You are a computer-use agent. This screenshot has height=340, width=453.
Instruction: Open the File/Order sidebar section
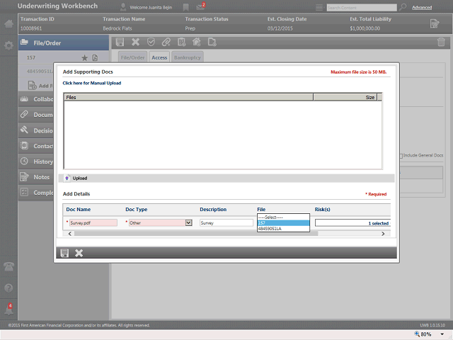pos(64,43)
